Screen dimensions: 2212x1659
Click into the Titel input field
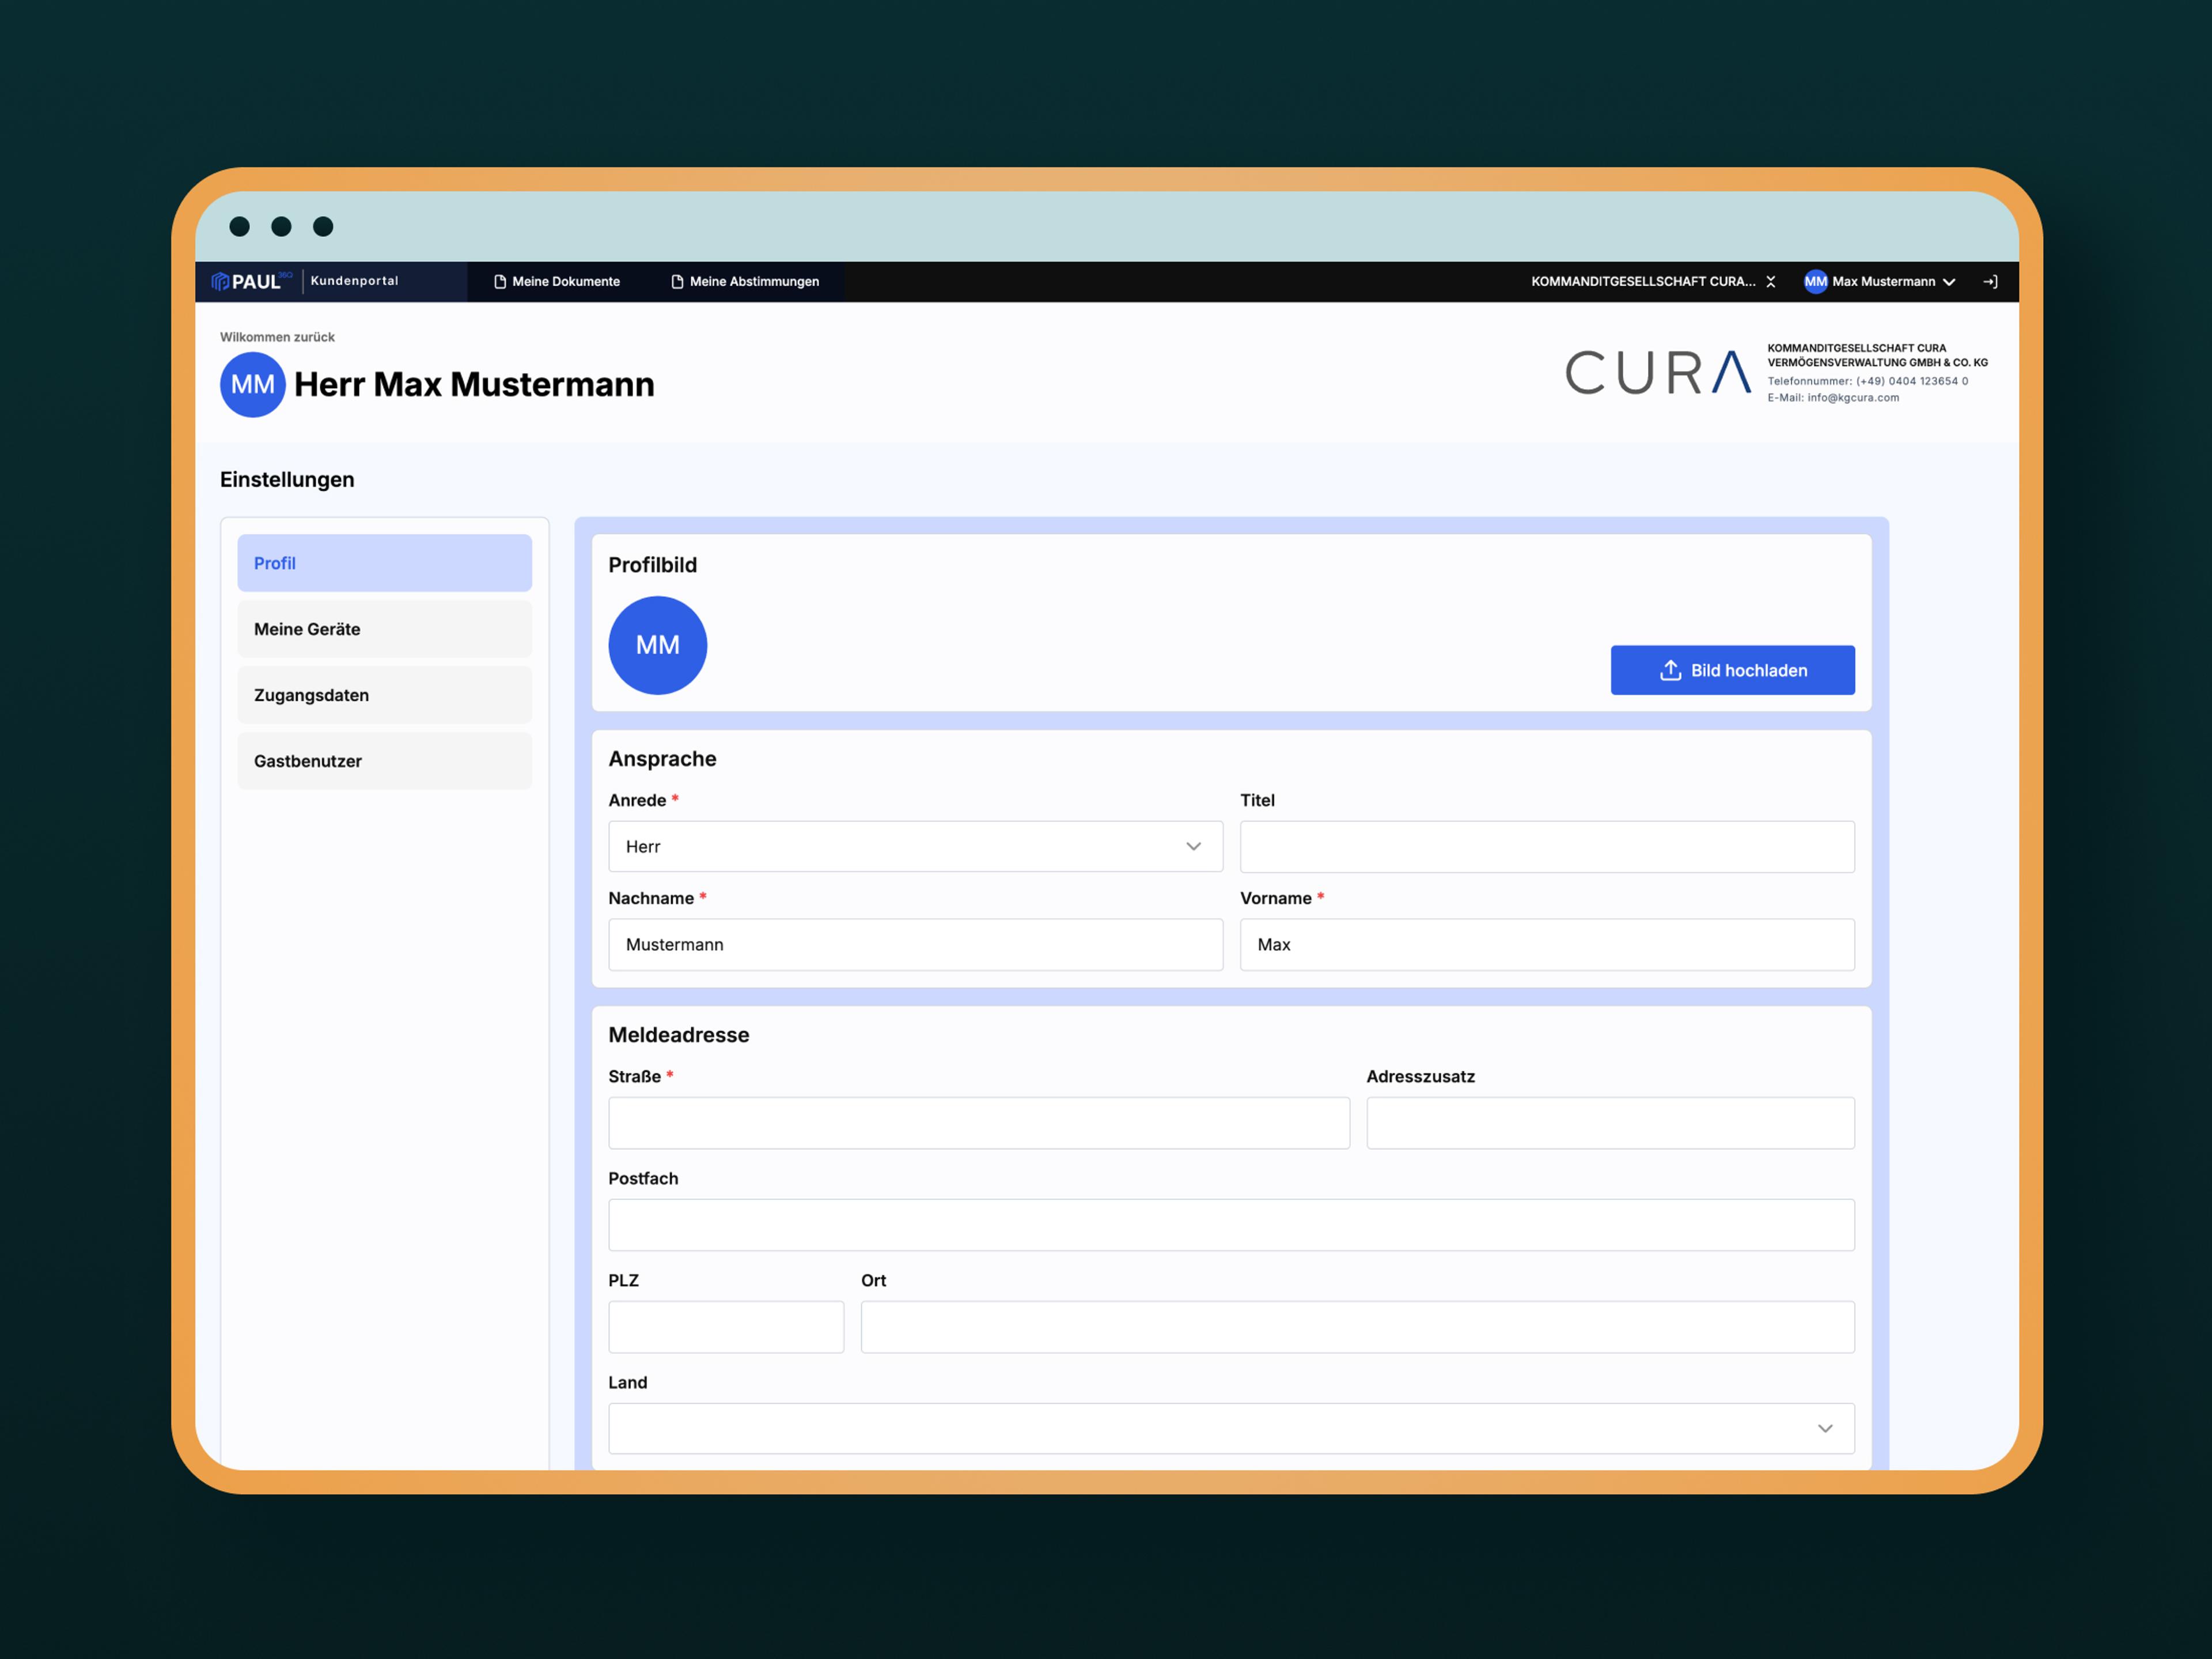click(1546, 847)
